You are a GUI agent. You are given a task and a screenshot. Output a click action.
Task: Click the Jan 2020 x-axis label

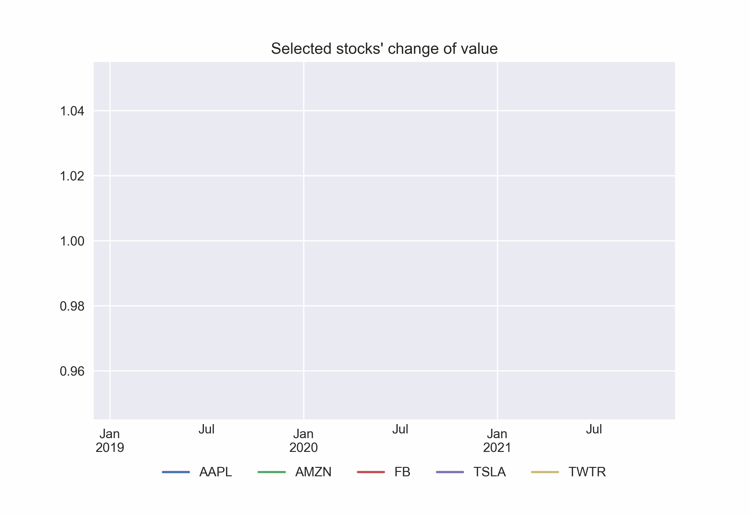[303, 441]
